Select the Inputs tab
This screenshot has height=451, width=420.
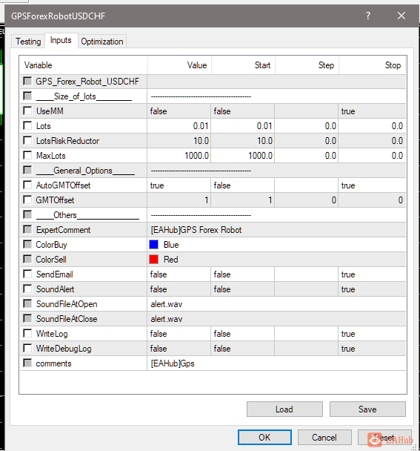pyautogui.click(x=61, y=40)
